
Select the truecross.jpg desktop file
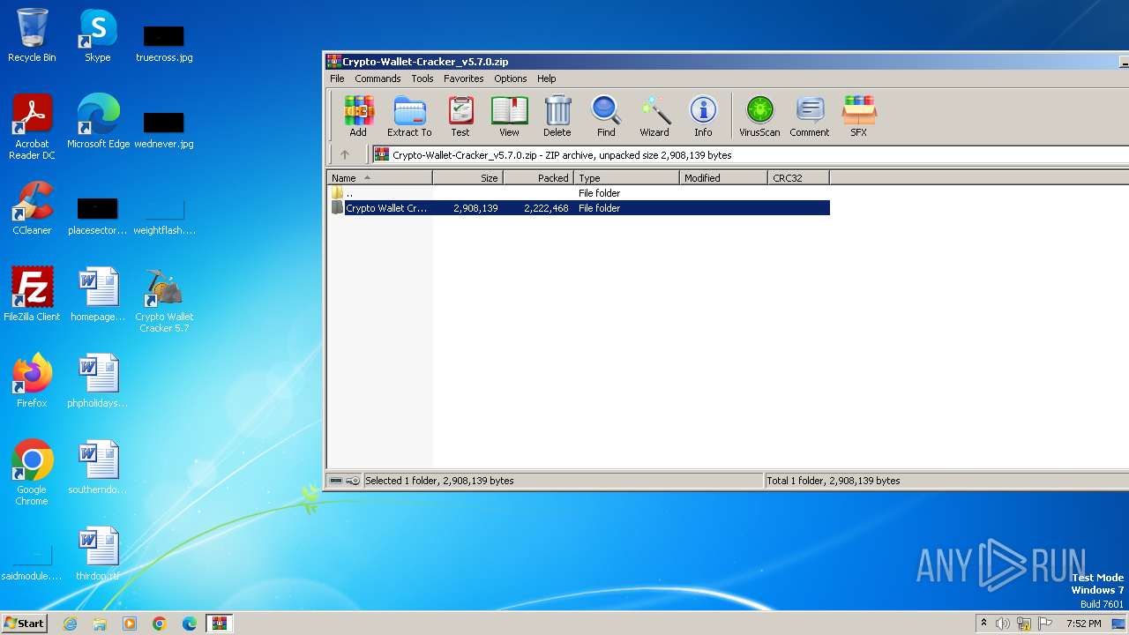click(164, 42)
